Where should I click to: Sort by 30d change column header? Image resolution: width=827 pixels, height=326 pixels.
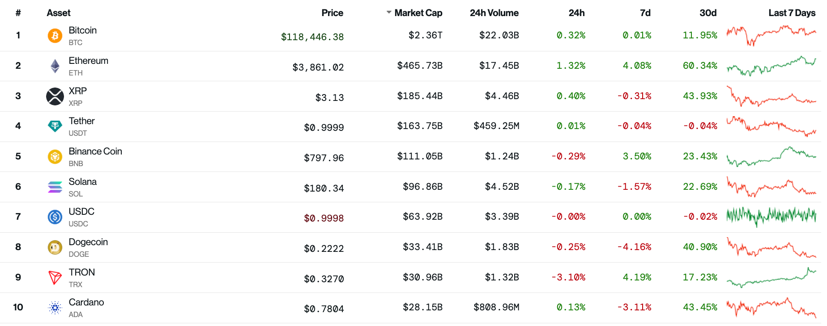708,13
